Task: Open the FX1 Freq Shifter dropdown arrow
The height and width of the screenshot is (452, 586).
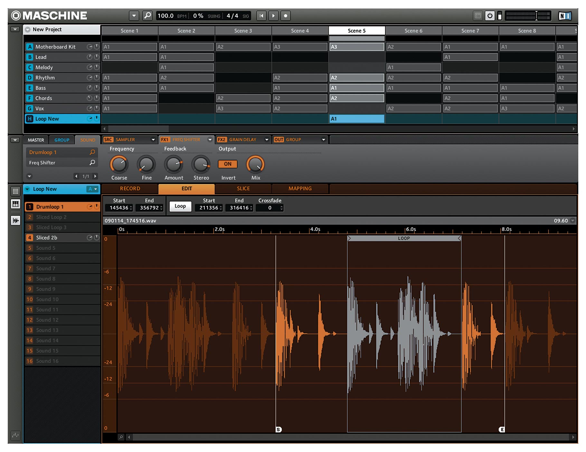Action: (x=210, y=140)
